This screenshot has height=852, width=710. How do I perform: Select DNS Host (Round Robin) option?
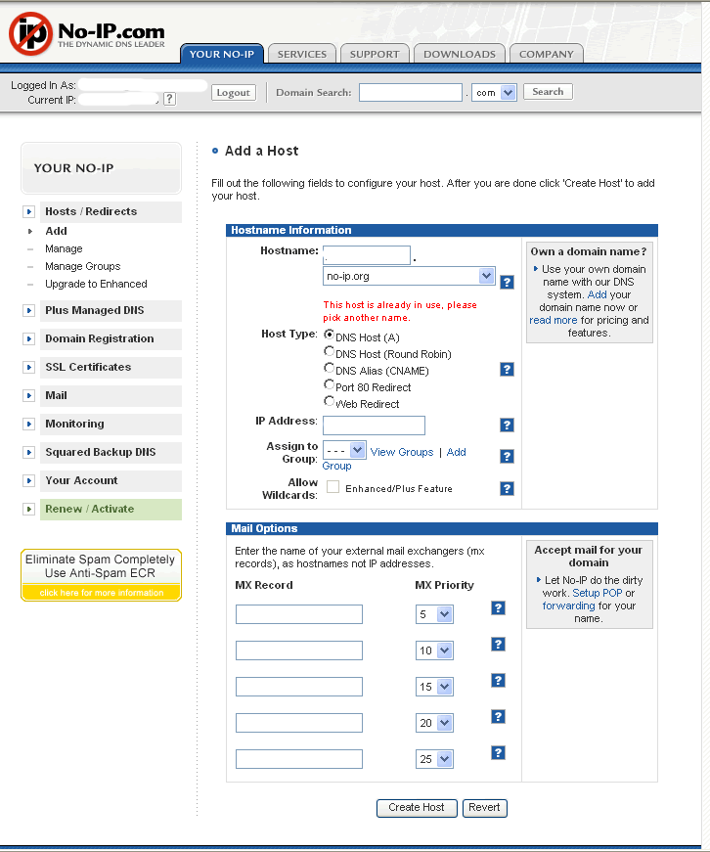click(329, 351)
